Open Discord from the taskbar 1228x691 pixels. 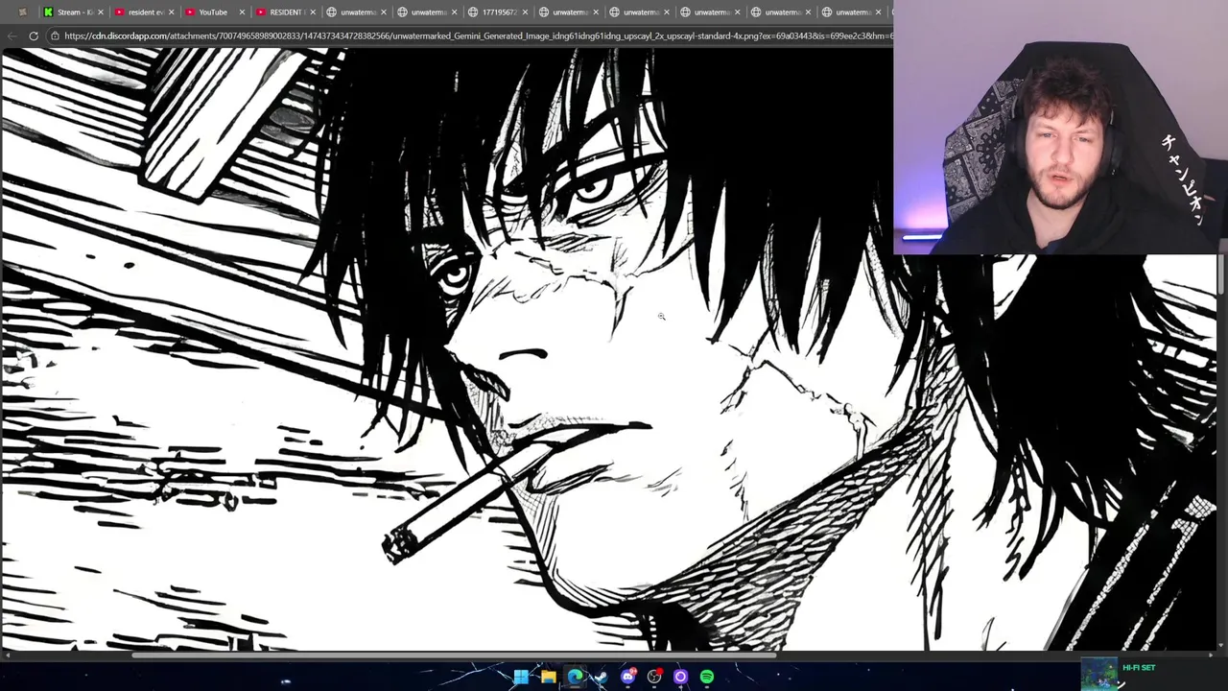pos(627,677)
